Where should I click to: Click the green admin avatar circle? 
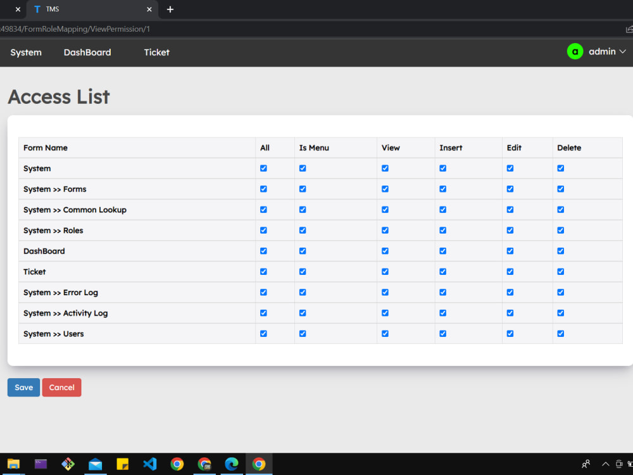(x=575, y=51)
